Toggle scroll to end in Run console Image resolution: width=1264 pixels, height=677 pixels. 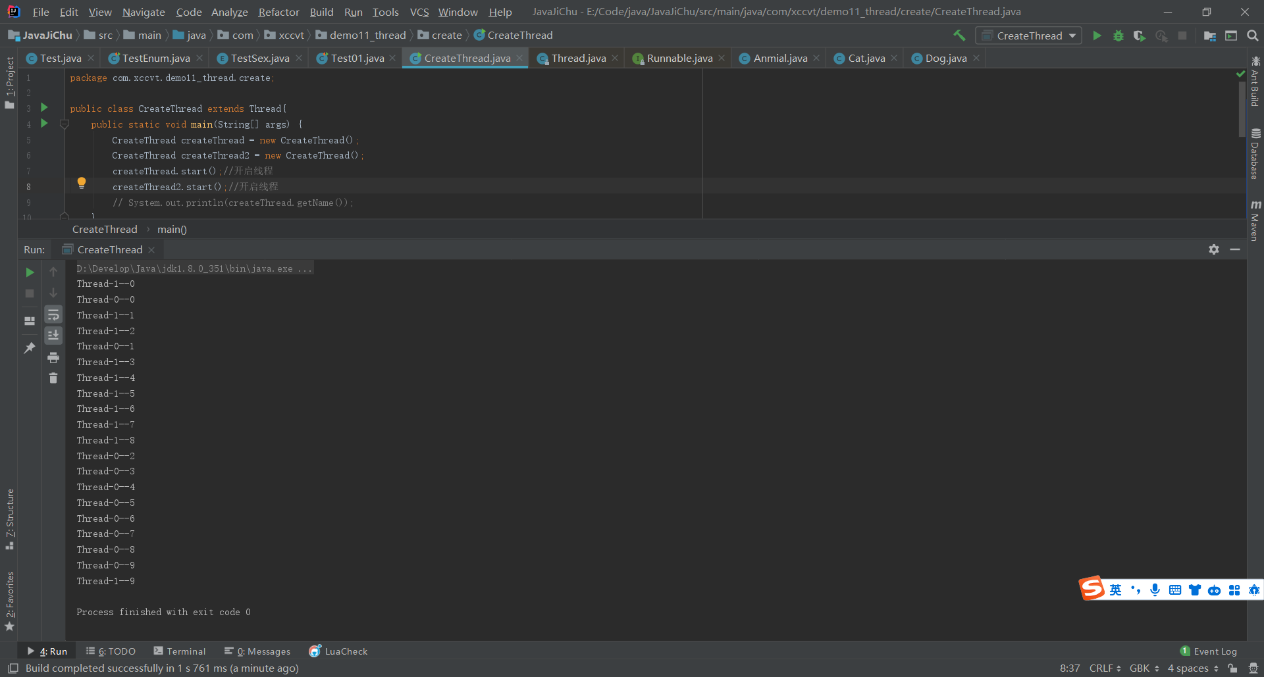coord(53,336)
